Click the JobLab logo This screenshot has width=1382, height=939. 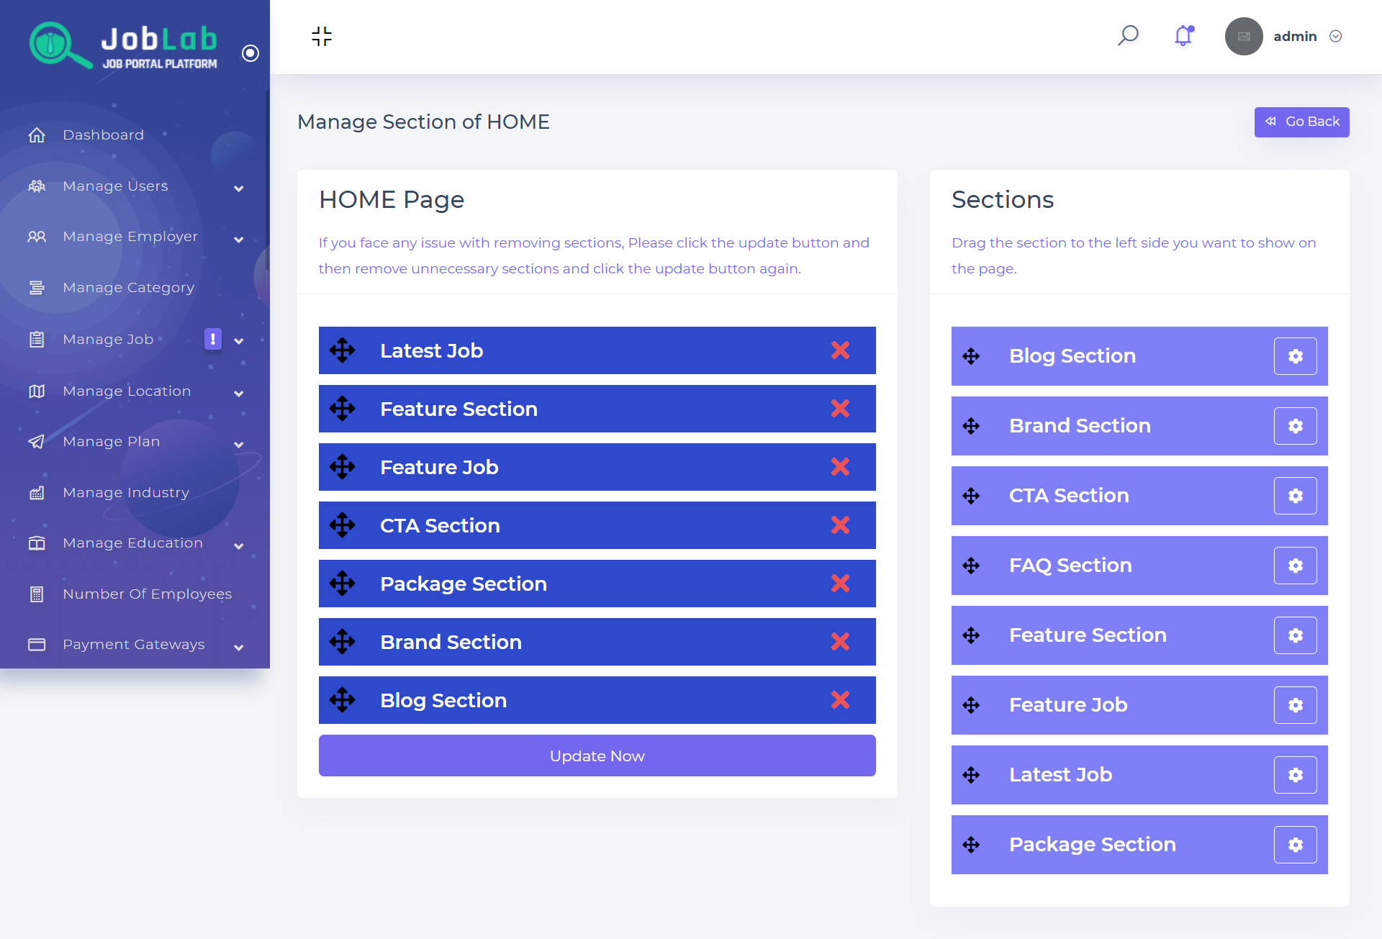tap(122, 45)
